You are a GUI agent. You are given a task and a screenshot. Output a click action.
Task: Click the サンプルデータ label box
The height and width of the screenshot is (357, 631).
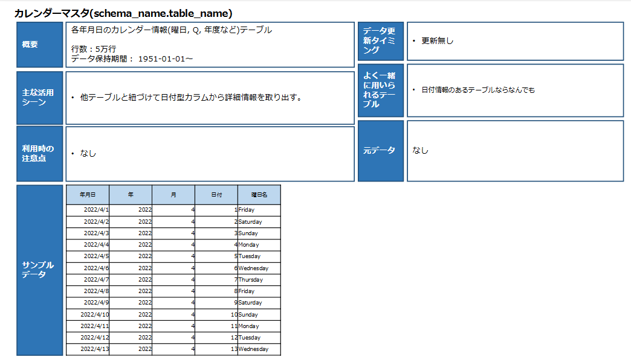[40, 270]
